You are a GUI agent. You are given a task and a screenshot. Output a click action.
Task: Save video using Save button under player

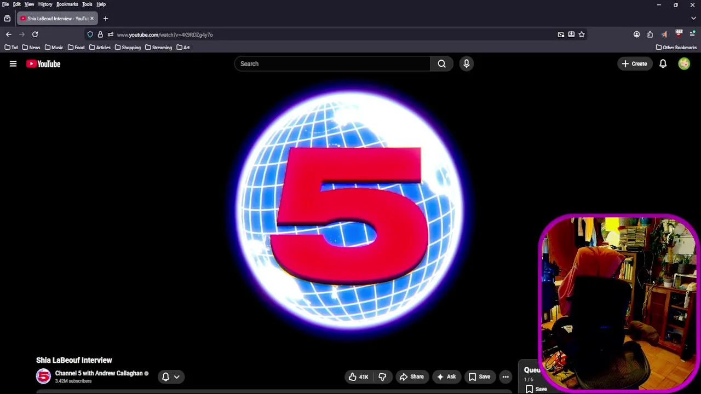(x=479, y=376)
